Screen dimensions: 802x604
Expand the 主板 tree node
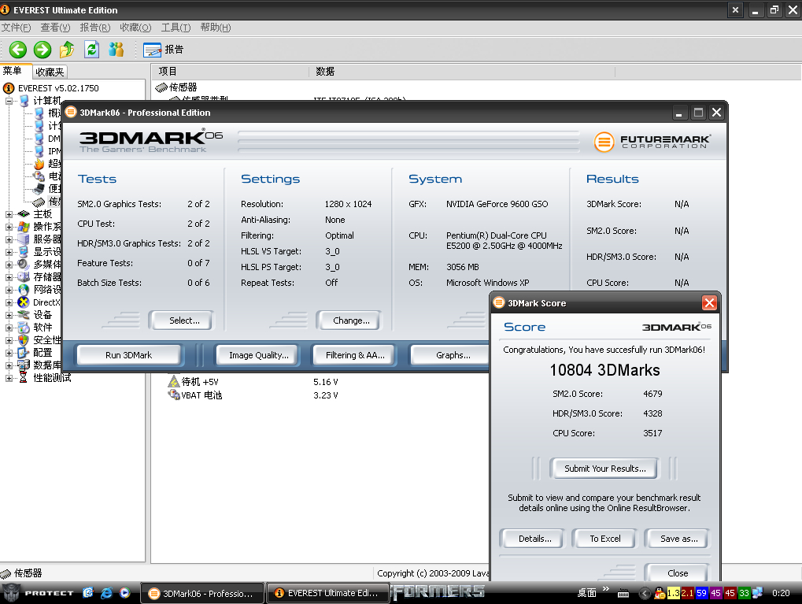[9, 214]
